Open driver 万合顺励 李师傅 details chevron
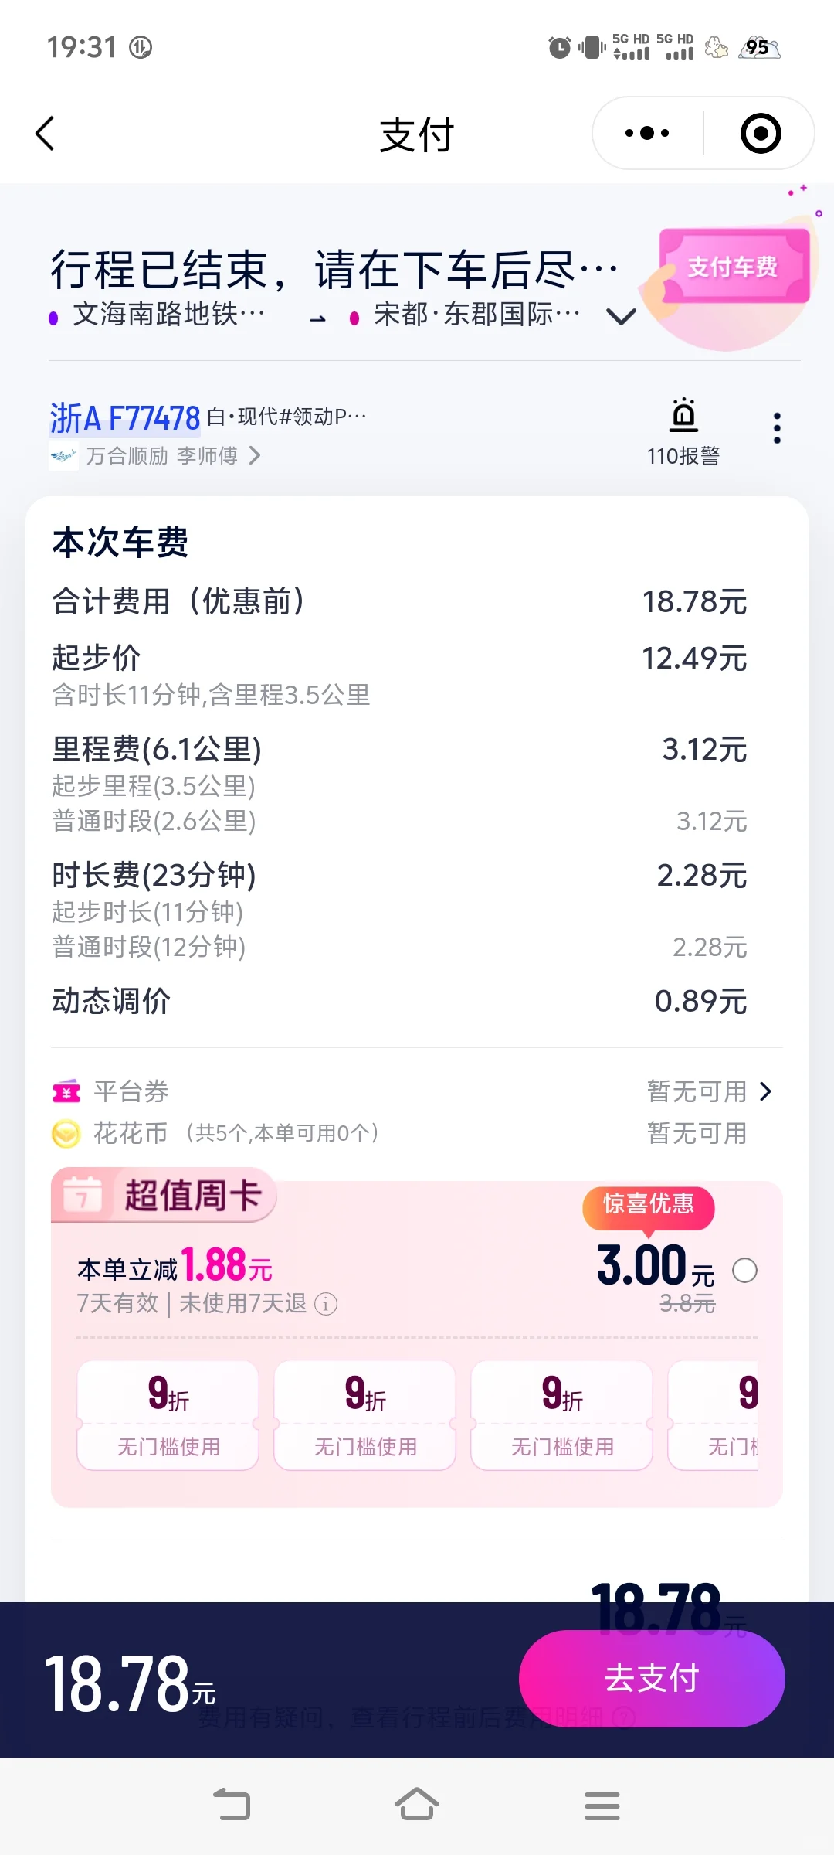The height and width of the screenshot is (1855, 834). pos(255,456)
